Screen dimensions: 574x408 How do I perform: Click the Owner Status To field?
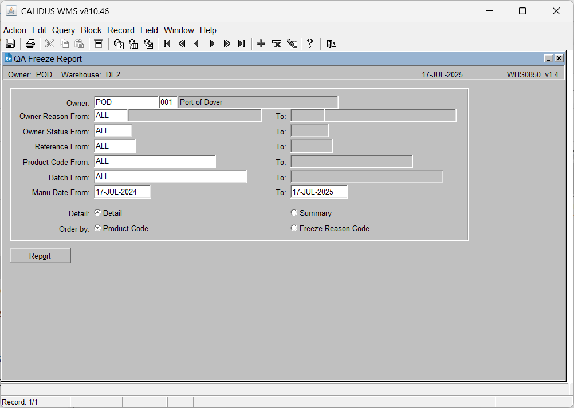[x=310, y=130]
